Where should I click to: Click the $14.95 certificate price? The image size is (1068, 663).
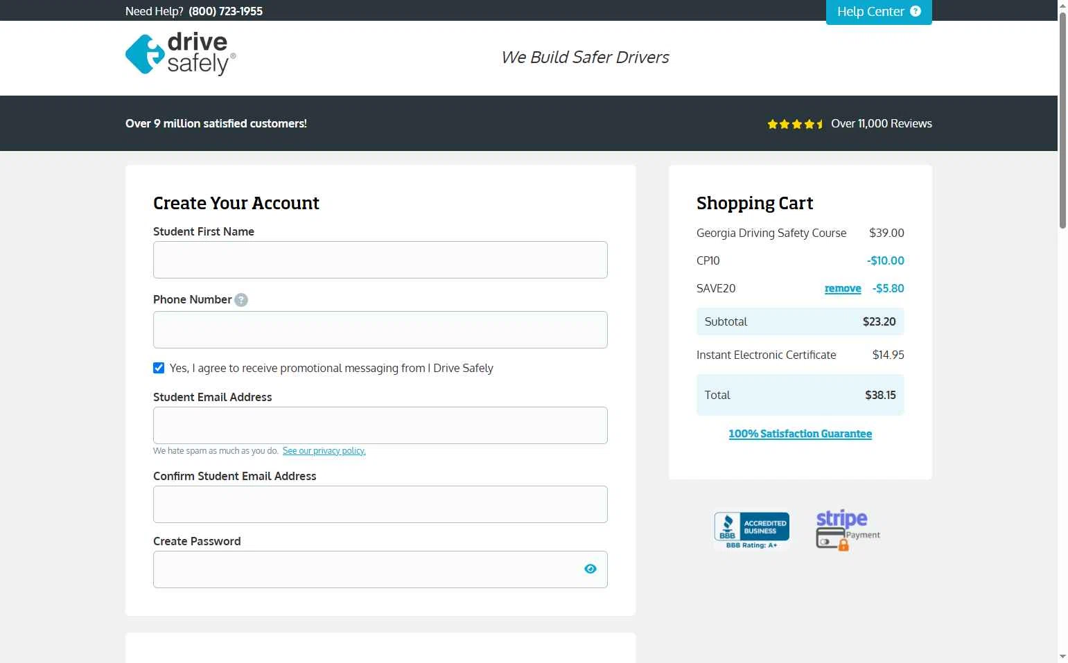[888, 355]
